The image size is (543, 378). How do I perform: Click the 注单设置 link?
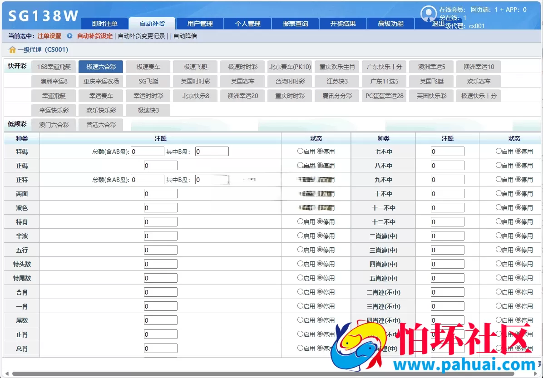tap(49, 36)
